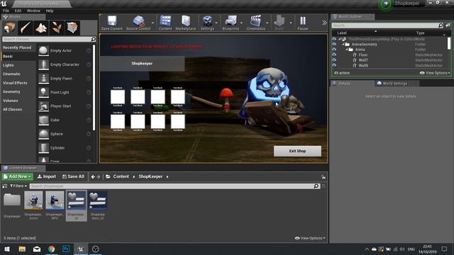Open Blueprints dropdown arrow

[241, 23]
